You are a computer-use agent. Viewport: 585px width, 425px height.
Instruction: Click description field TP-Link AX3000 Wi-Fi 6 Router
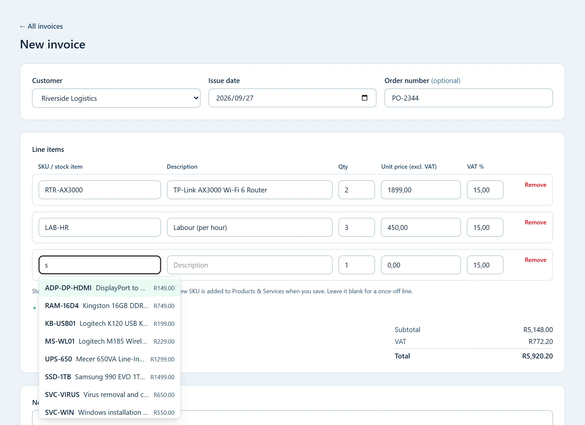tap(250, 190)
